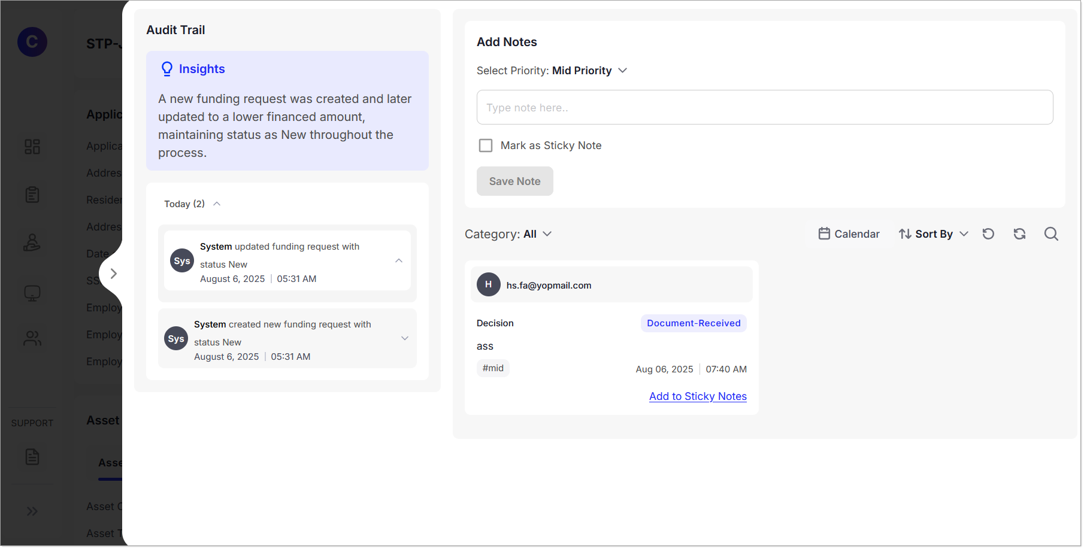Click the users group icon in sidebar

(32, 339)
